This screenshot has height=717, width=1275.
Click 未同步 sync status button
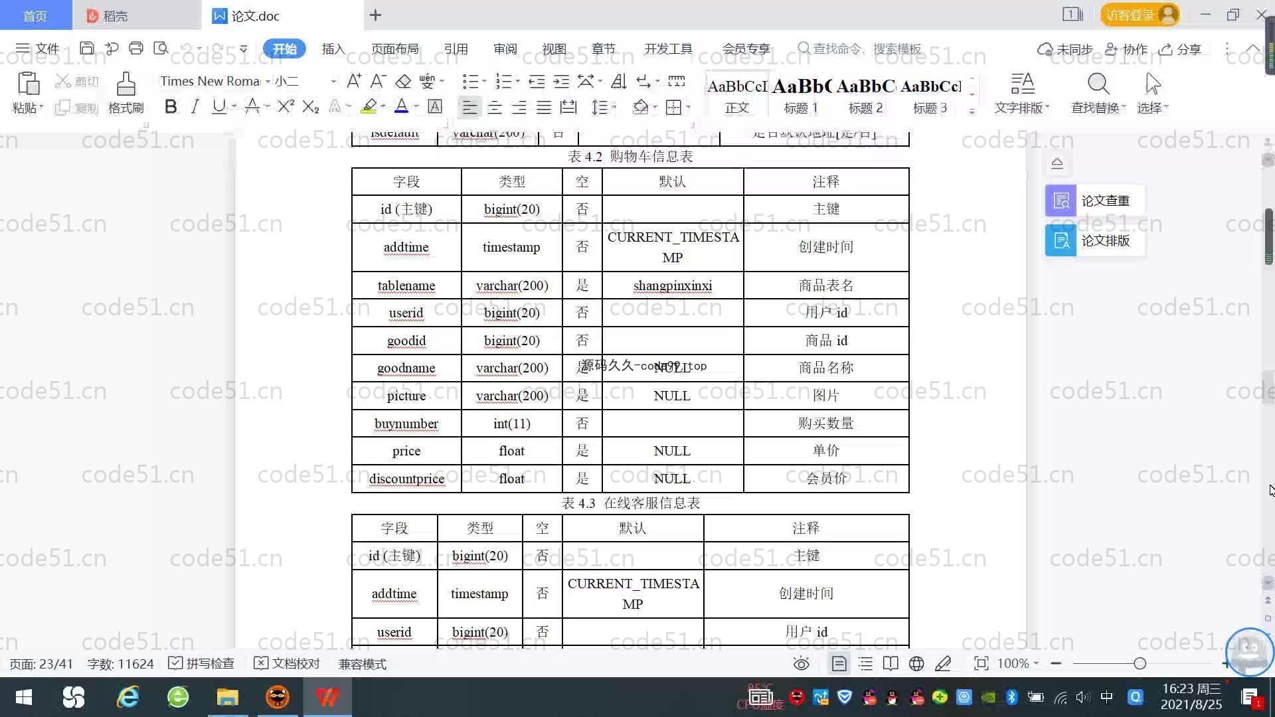[x=1065, y=49]
